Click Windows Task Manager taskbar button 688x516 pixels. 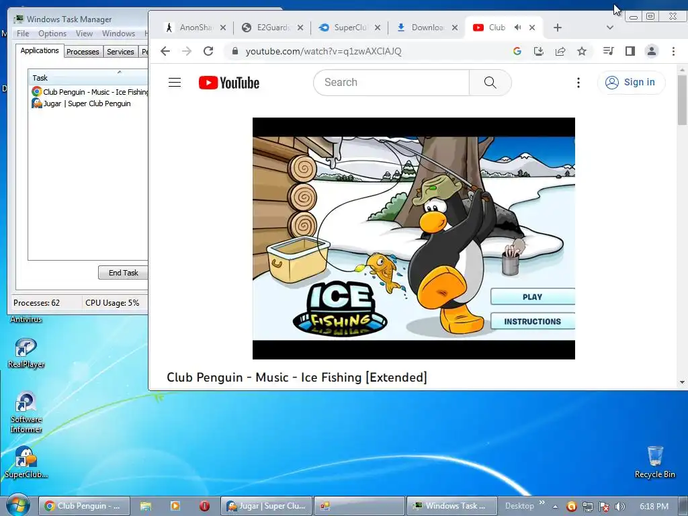tap(452, 506)
